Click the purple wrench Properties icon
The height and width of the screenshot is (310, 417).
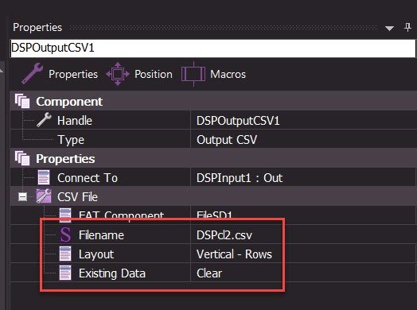[32, 74]
